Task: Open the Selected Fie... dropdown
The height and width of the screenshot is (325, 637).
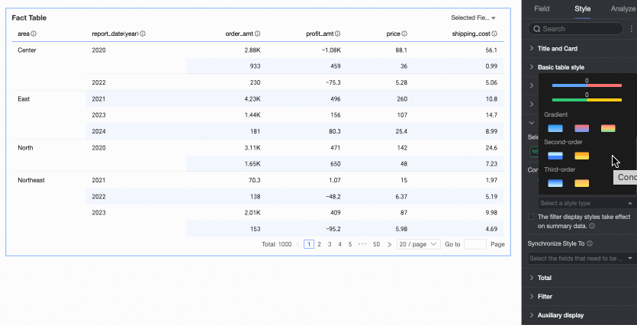Action: click(x=473, y=18)
